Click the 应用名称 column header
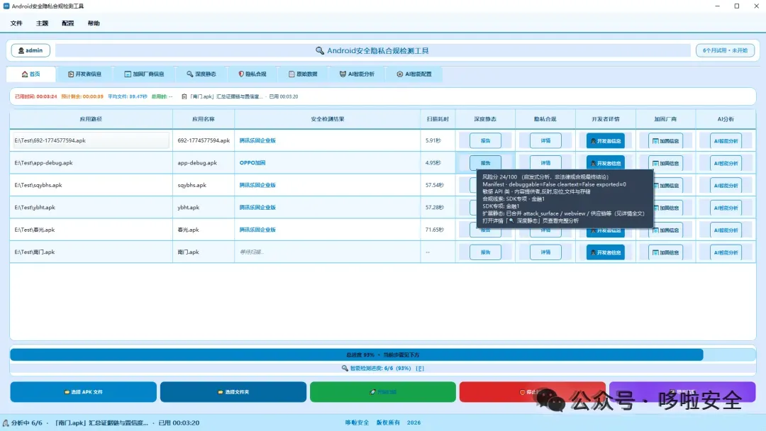This screenshot has width=766, height=431. (x=204, y=119)
